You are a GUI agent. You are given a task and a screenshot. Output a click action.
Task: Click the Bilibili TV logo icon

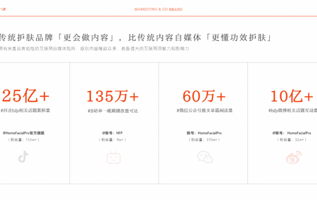point(113,158)
